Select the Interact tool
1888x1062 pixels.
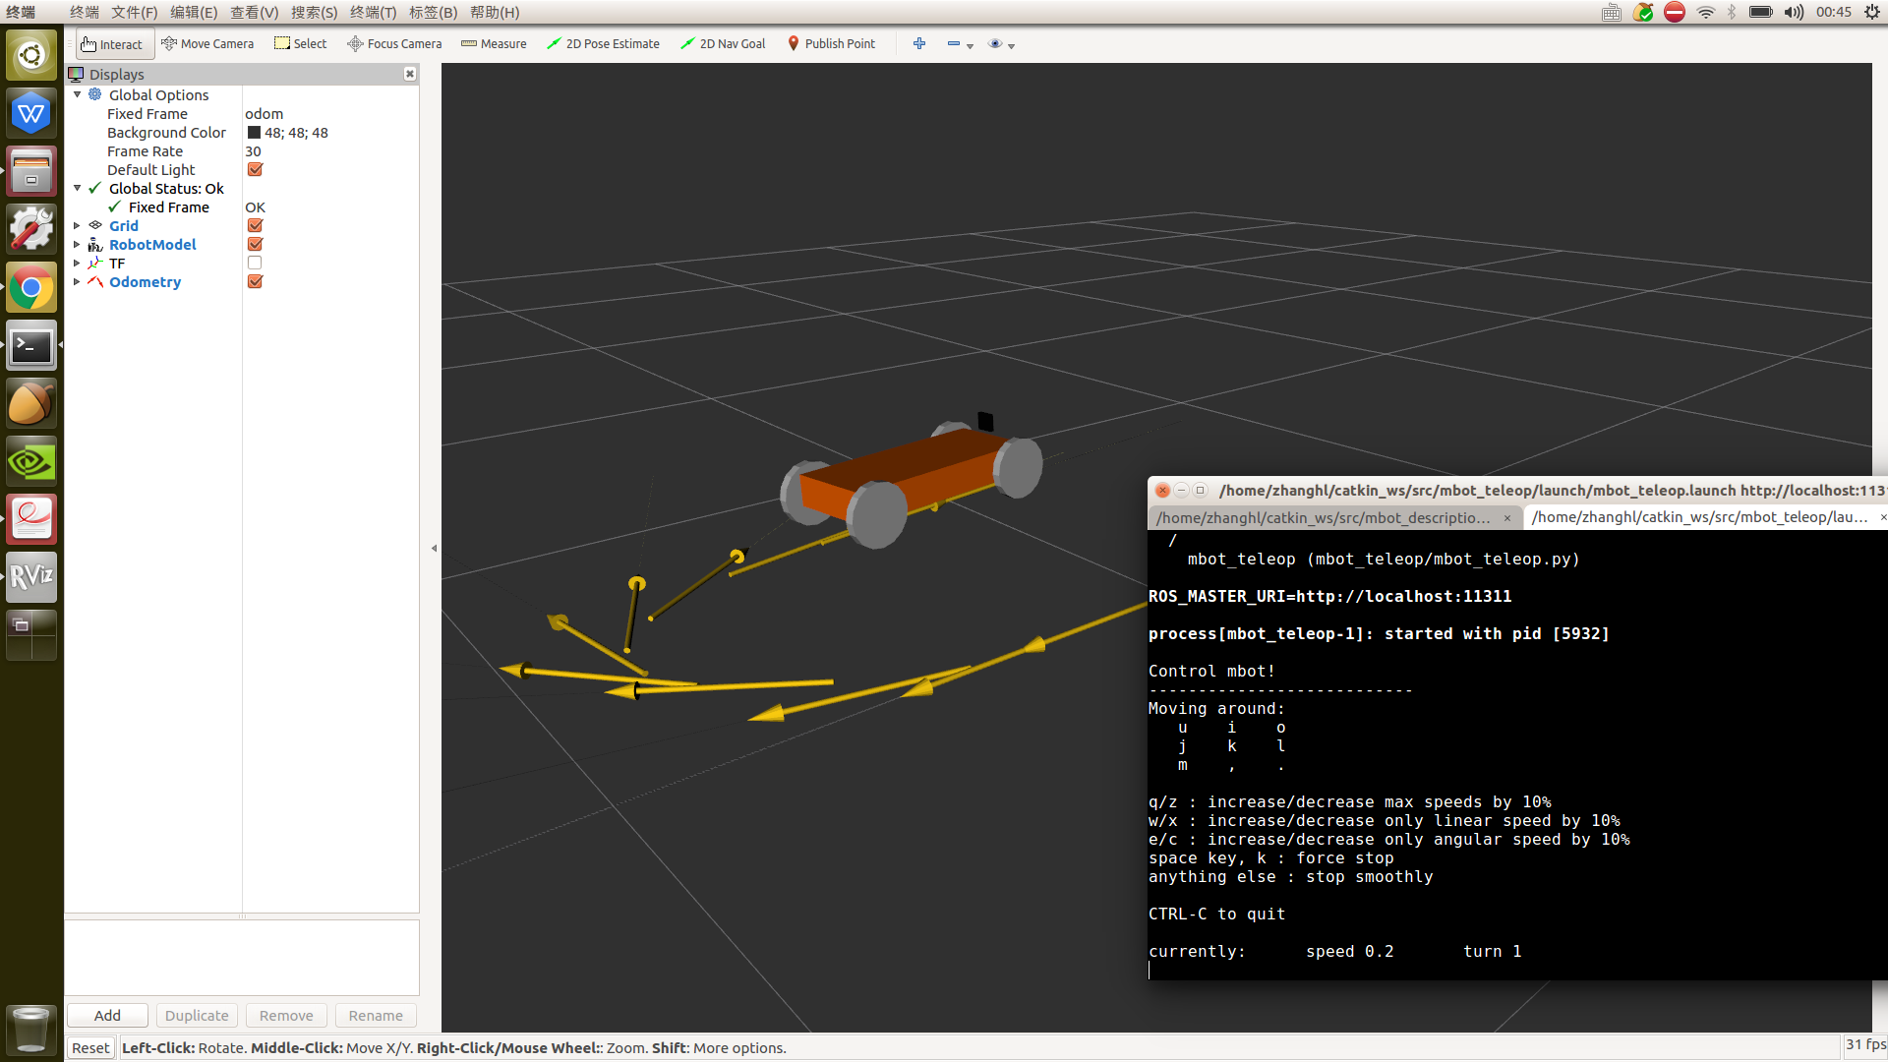112,44
